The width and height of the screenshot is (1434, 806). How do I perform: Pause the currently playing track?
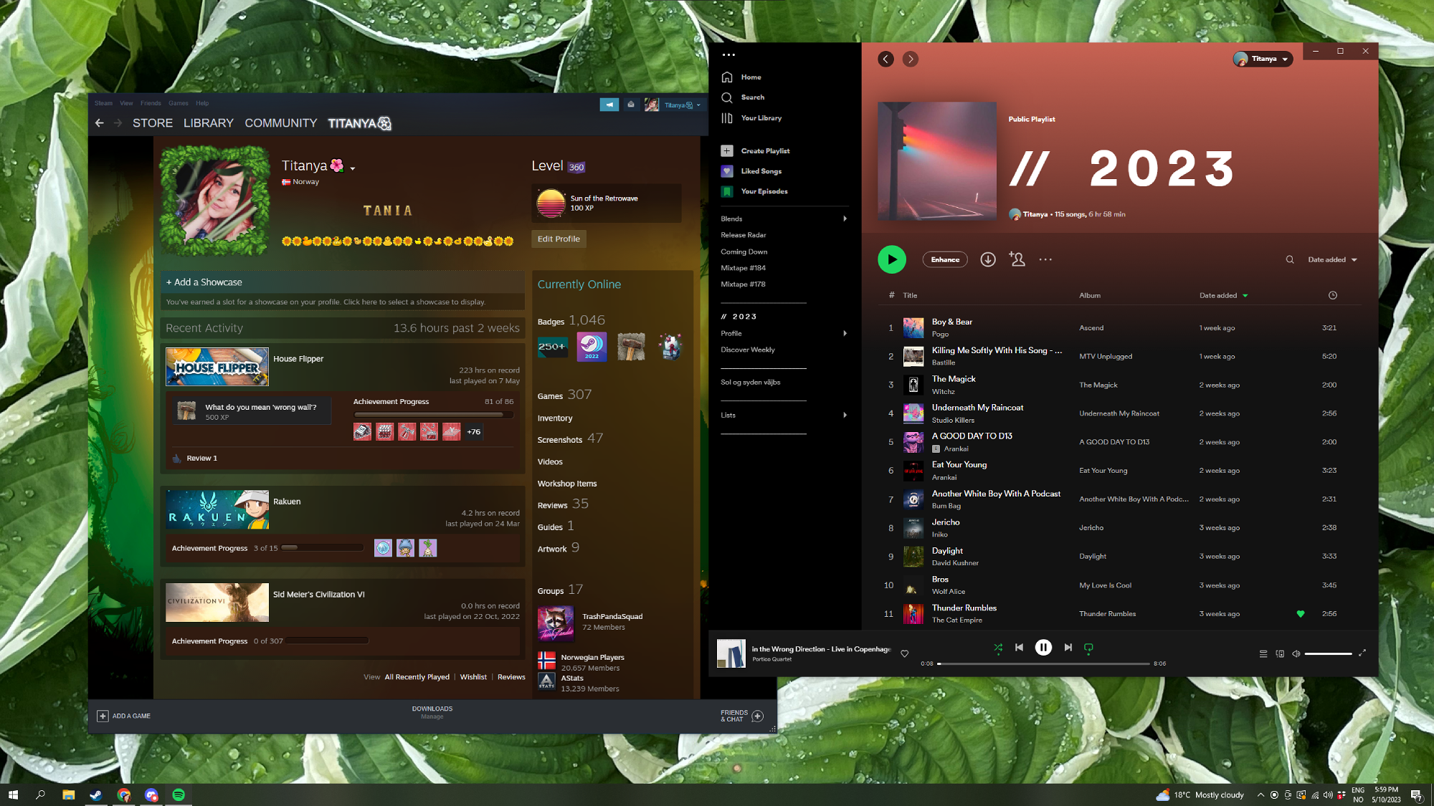(1043, 647)
